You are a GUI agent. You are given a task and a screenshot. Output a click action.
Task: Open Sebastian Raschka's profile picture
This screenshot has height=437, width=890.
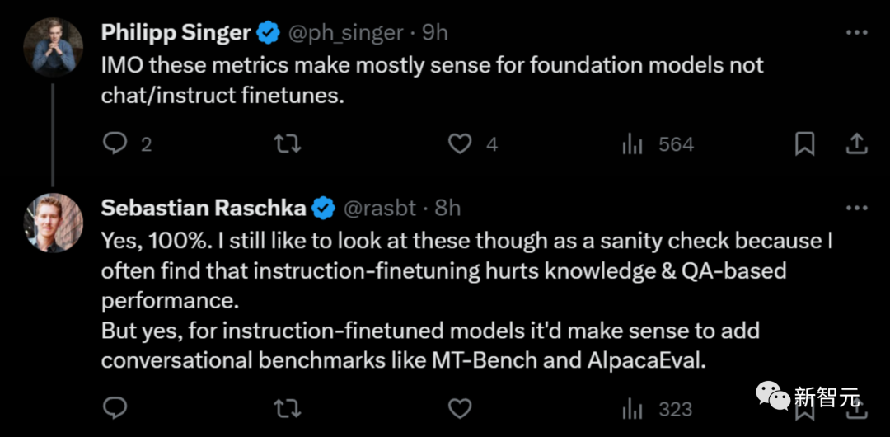point(53,223)
